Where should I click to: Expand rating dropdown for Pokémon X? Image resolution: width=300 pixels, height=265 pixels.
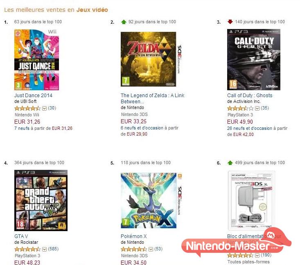pos(151,249)
